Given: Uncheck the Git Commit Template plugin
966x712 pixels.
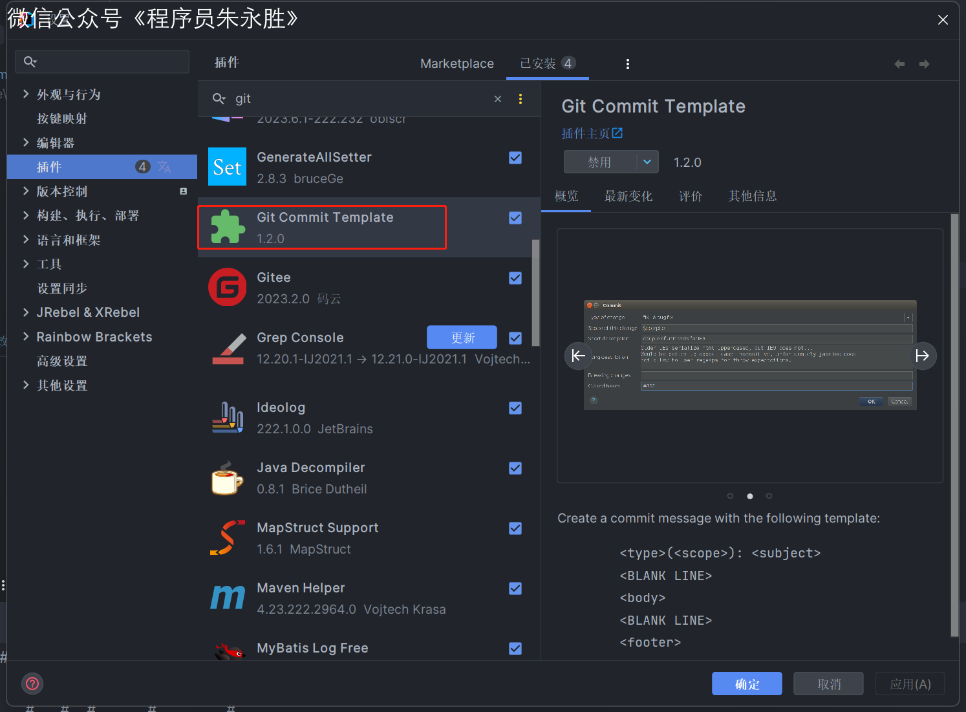Looking at the screenshot, I should click(515, 218).
